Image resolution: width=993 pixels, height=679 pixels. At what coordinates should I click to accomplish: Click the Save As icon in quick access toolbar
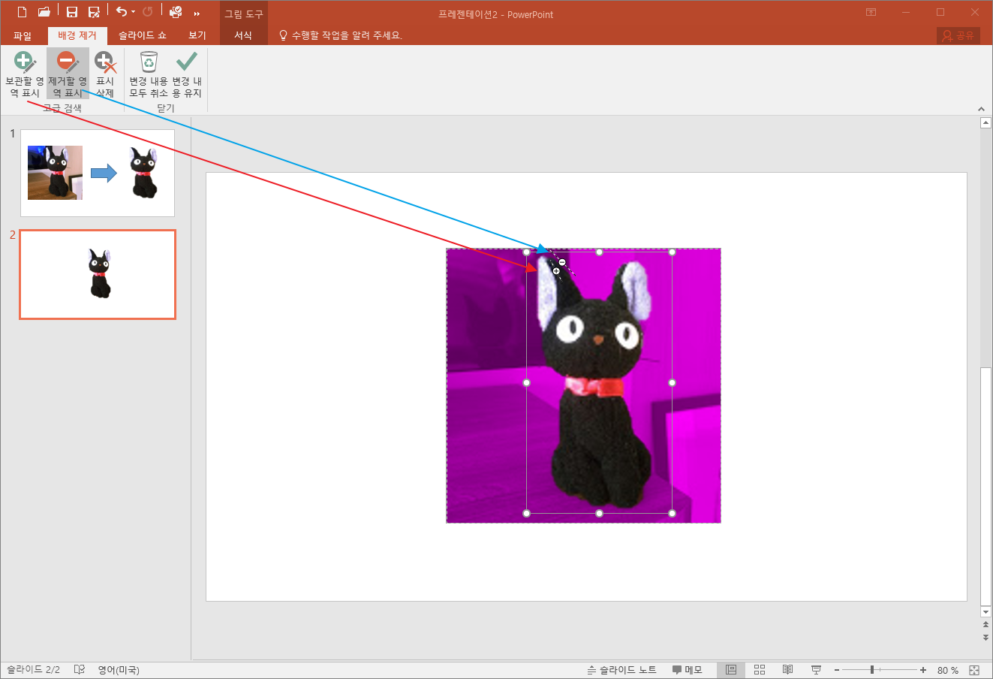(x=94, y=12)
